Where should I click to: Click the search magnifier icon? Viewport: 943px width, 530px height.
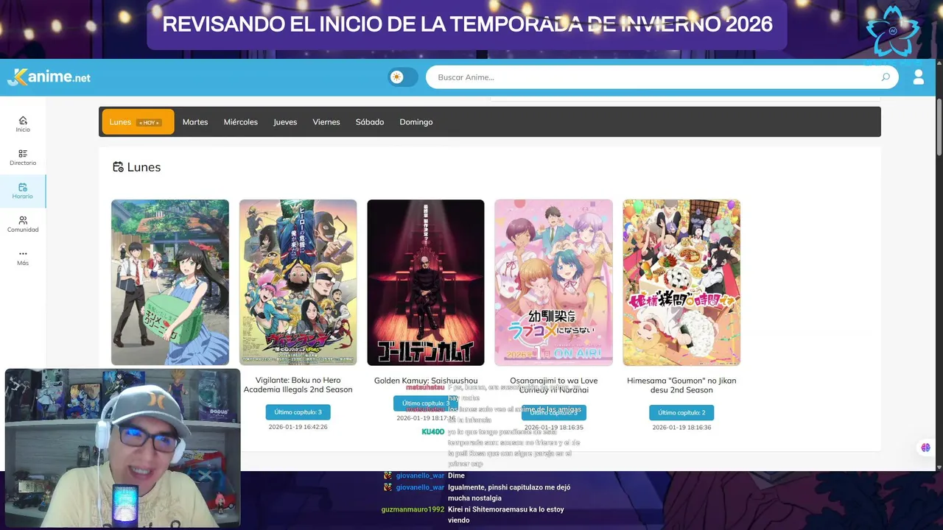tap(886, 77)
